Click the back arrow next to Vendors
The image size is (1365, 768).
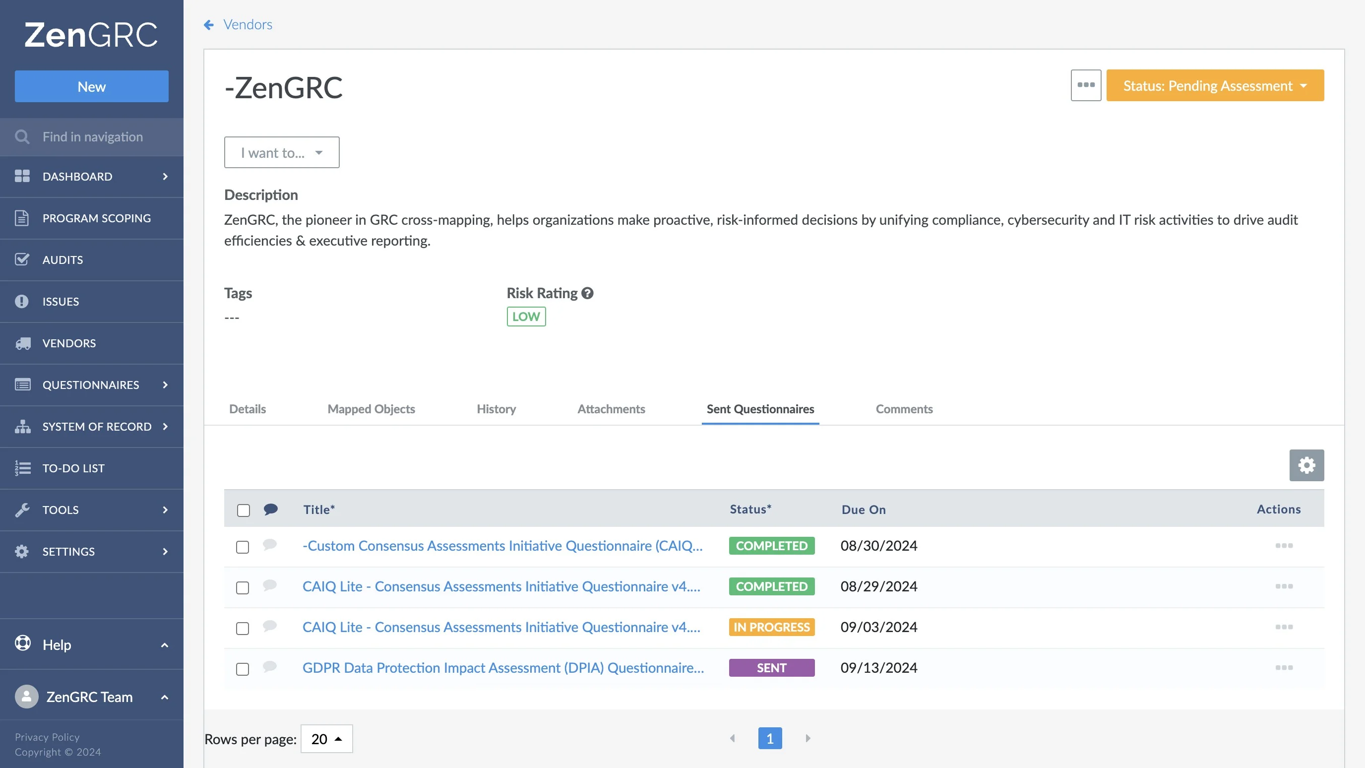(209, 24)
